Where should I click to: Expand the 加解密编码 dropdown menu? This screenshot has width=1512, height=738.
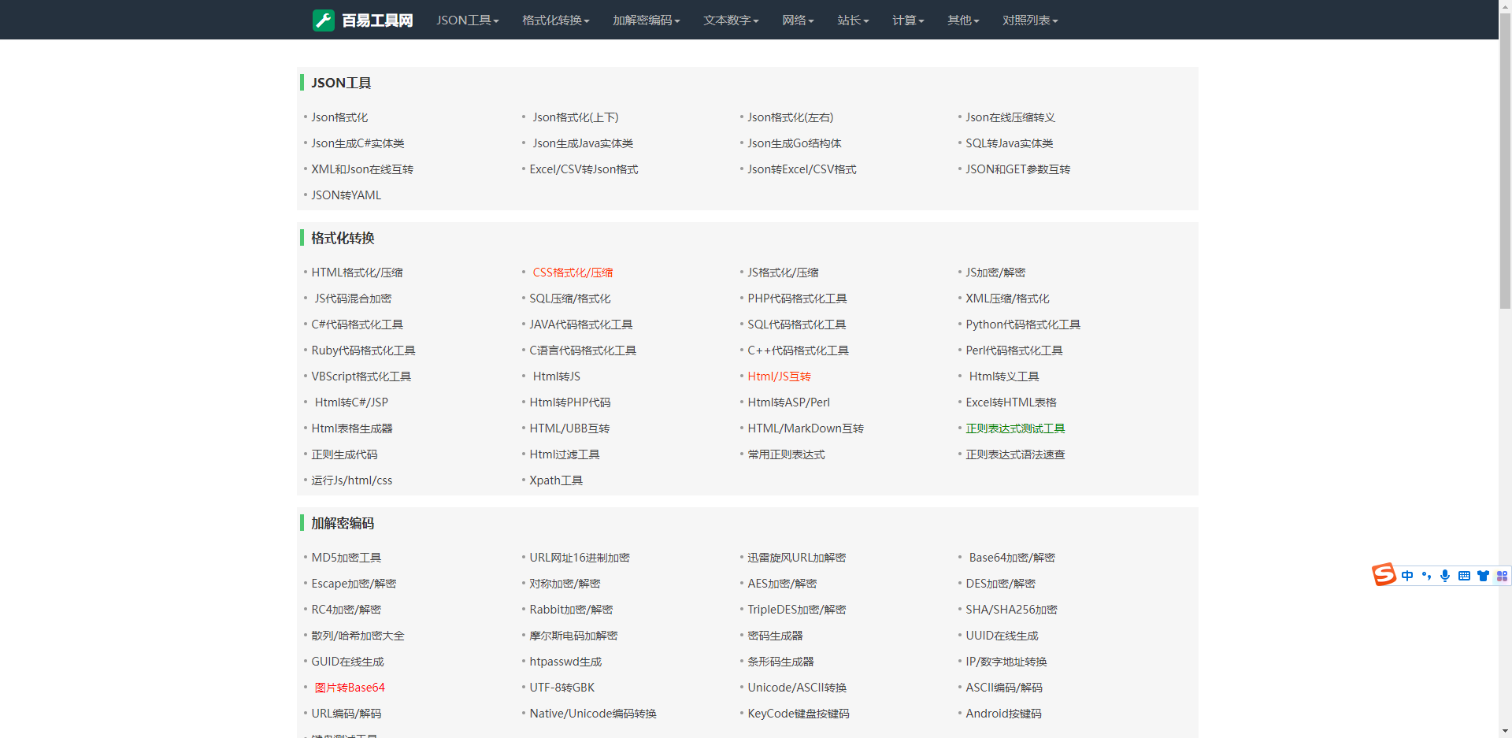[646, 20]
